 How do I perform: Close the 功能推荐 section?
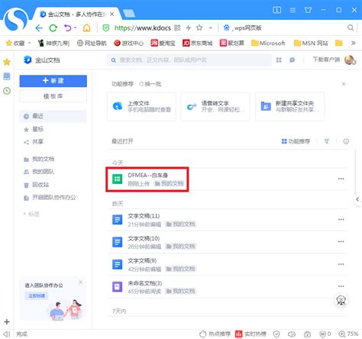tap(344, 84)
